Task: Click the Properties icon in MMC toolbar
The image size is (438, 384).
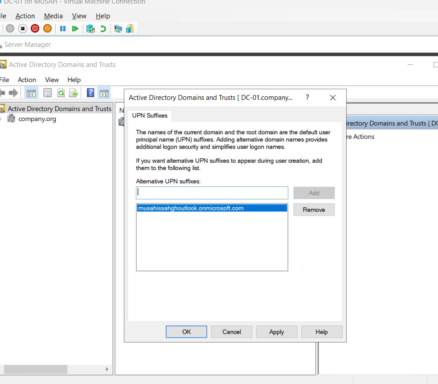Action: pos(48,93)
